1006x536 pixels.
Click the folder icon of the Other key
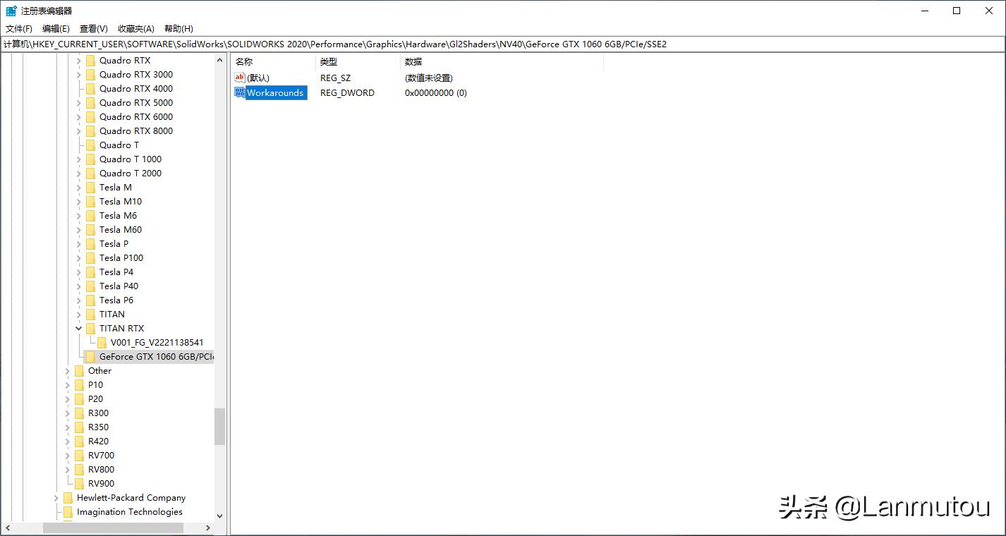(80, 370)
